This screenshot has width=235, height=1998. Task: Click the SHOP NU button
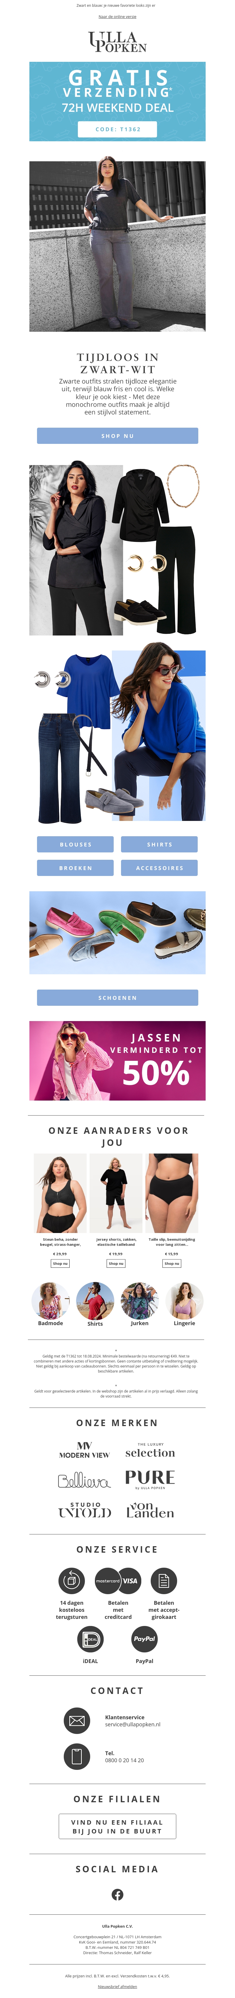point(117,436)
